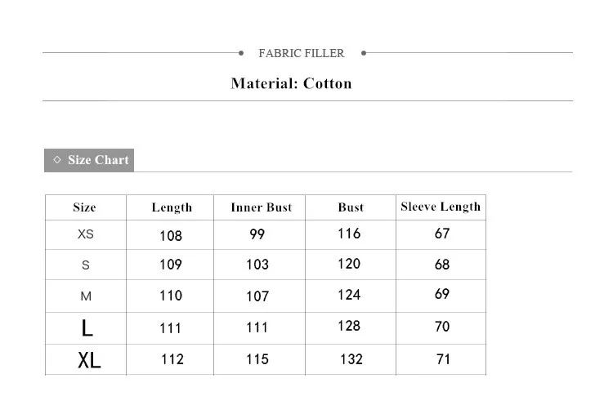Screen dimensions: 613x414
Task: Click the diamond icon beside Size Chart
Action: 56,160
